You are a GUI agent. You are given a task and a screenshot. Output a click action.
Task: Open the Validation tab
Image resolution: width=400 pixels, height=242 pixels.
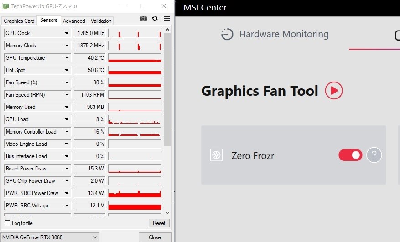point(101,21)
